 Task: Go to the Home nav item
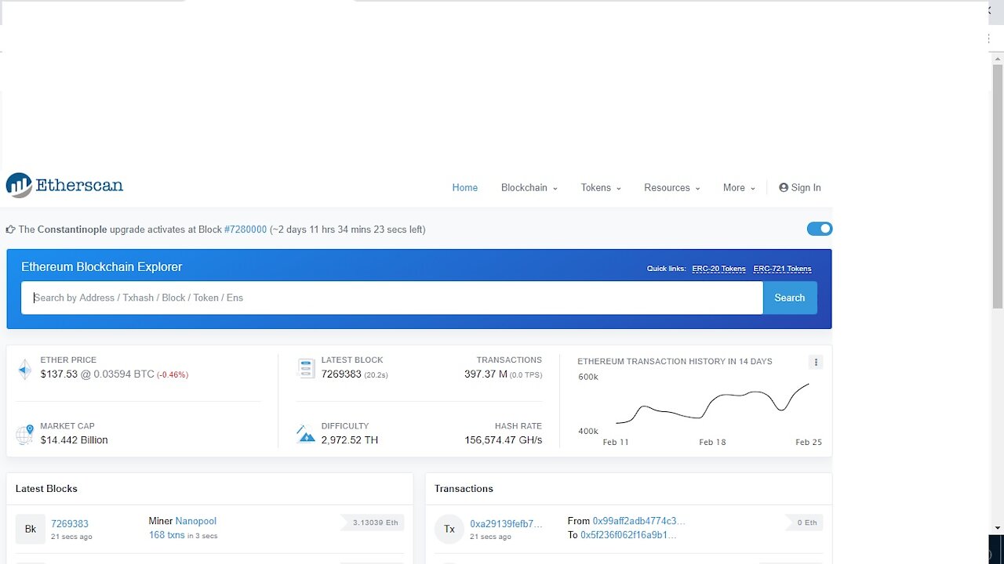[x=465, y=187]
